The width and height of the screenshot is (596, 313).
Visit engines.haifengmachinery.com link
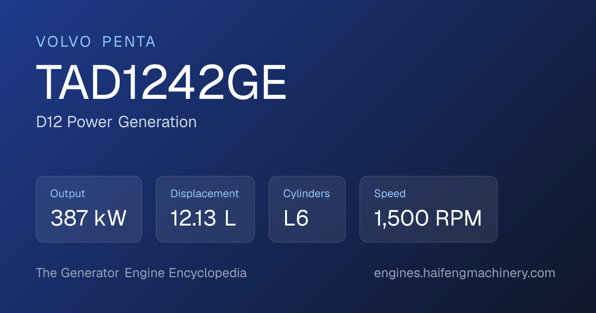tap(464, 273)
